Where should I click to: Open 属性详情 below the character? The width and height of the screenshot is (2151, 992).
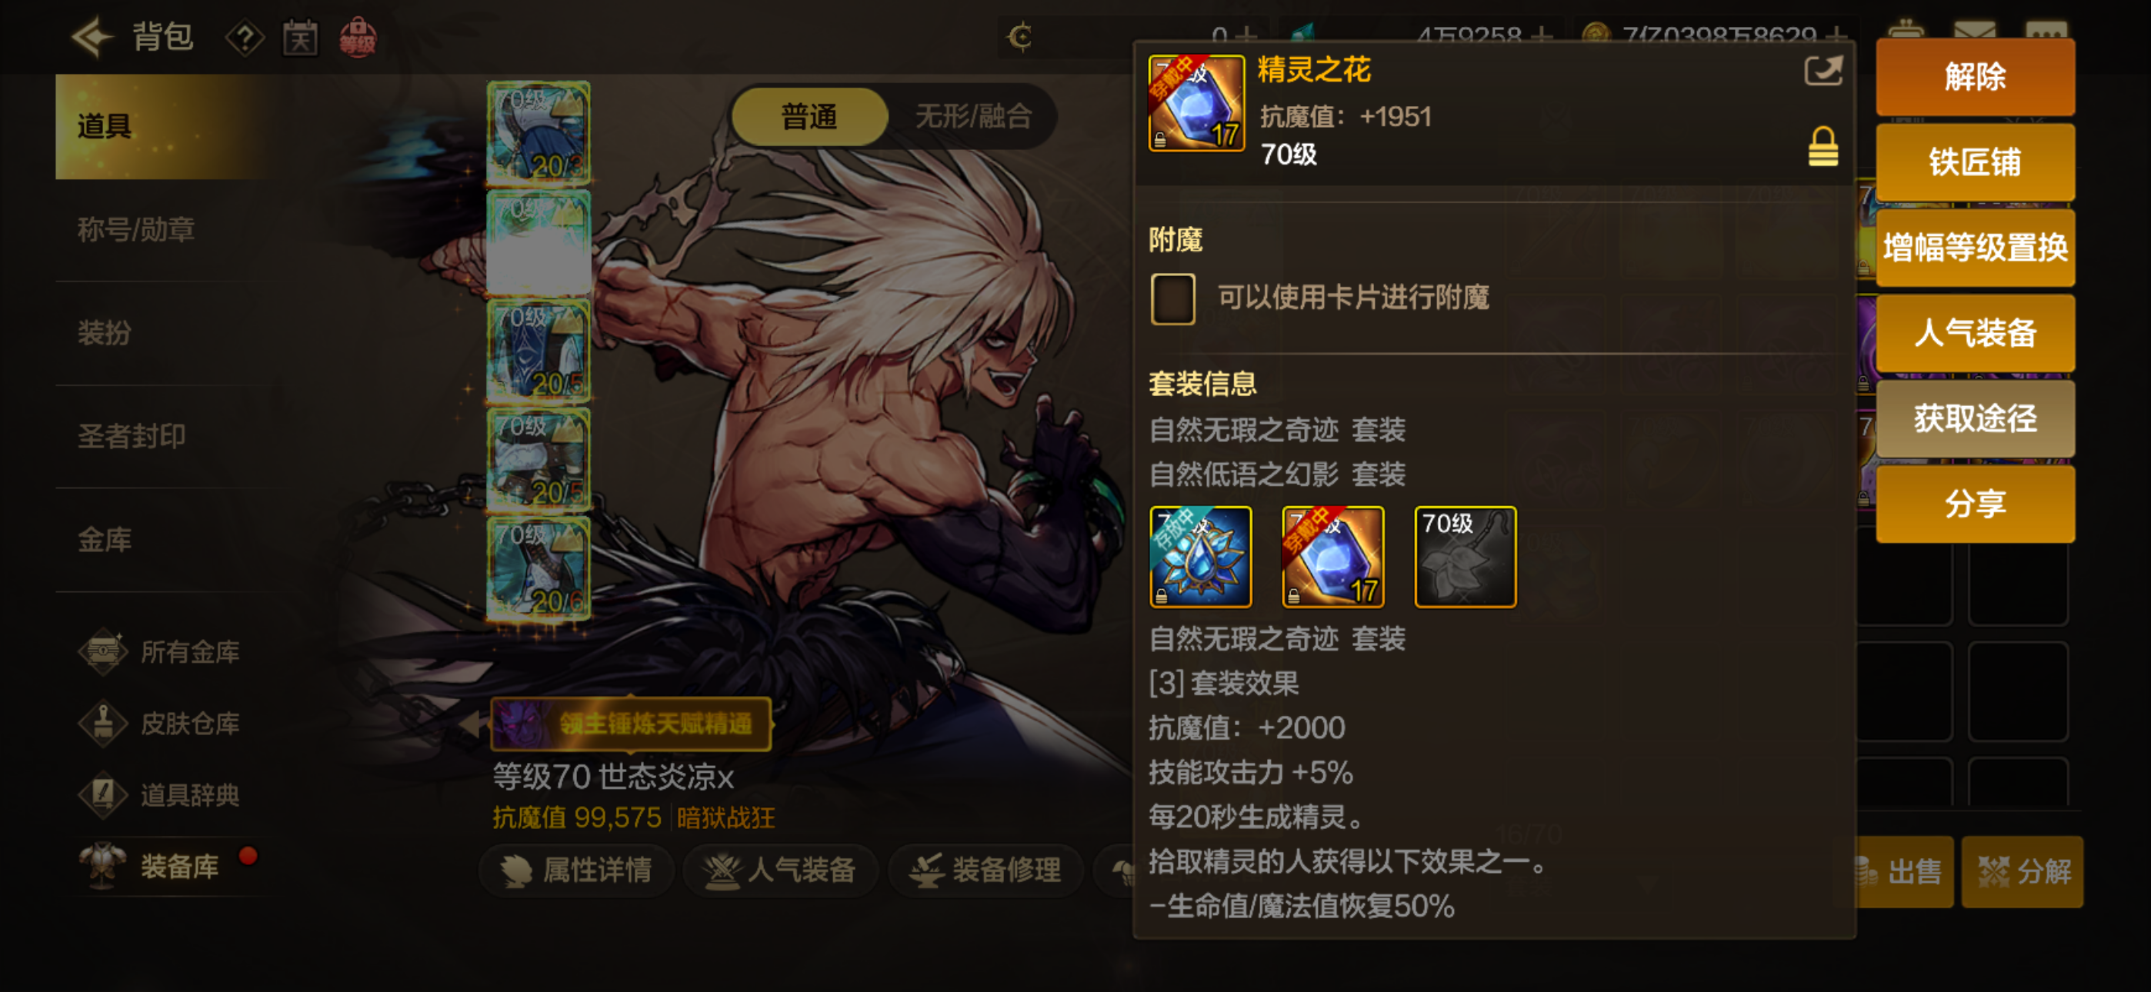coord(576,870)
